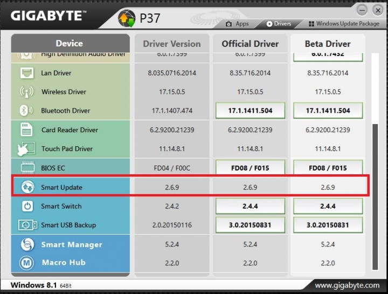
Task: Install beta Smart Switch version 2.4.4
Action: coord(328,206)
